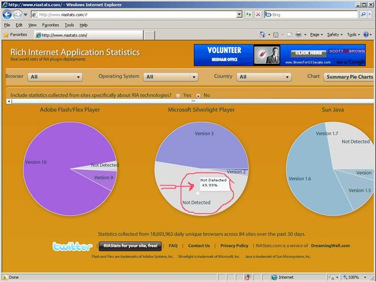Screen dimensions: 376x282
Task: Open the File menu
Action: point(7,25)
